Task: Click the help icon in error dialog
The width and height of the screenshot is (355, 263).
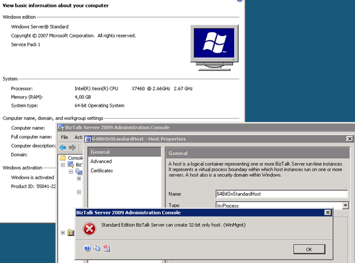Action: [x=88, y=249]
